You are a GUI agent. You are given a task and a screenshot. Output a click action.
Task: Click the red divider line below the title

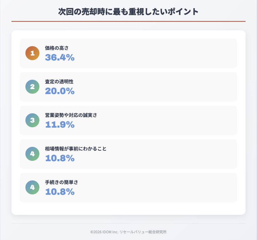pos(128,21)
